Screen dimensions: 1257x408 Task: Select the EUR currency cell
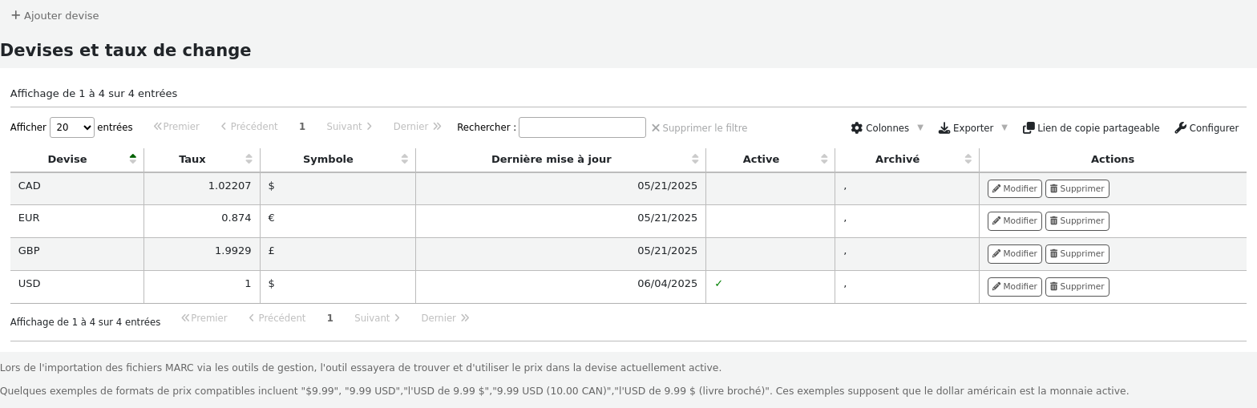coord(77,221)
